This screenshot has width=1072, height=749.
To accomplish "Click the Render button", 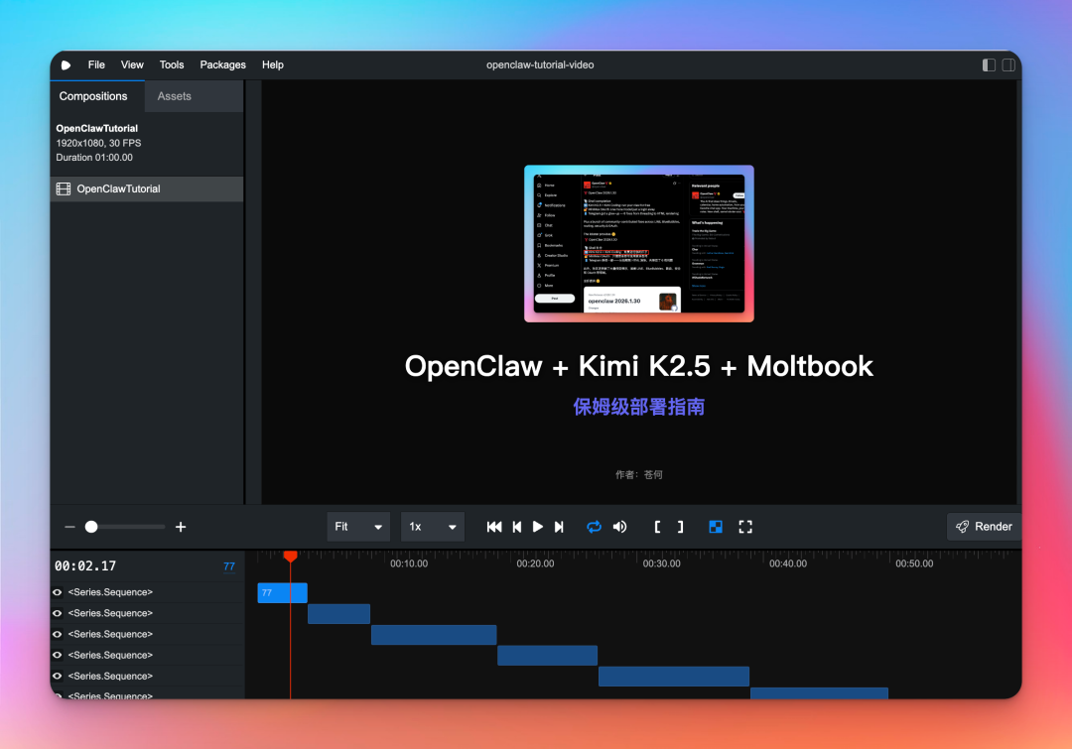I will [x=984, y=527].
